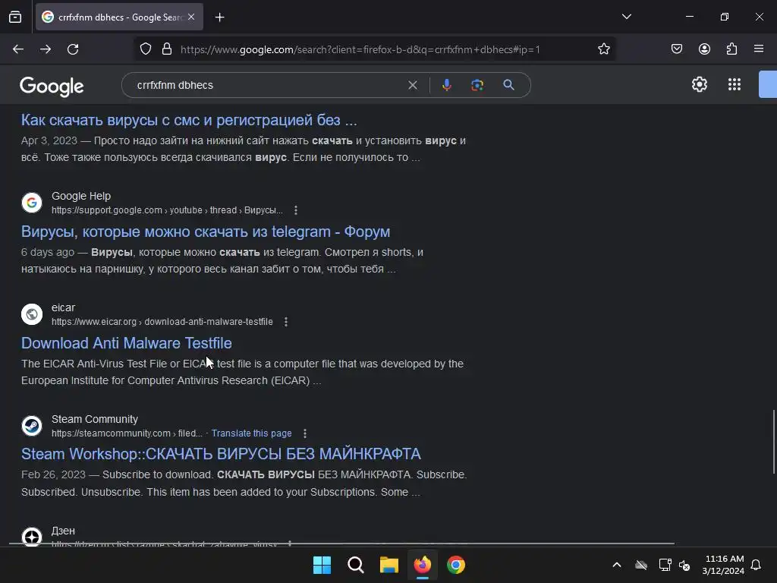
Task: Open tracking protection shield info
Action: pos(146,49)
